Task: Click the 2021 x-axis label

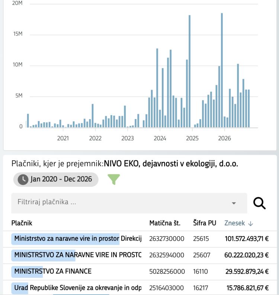Action: click(x=63, y=138)
